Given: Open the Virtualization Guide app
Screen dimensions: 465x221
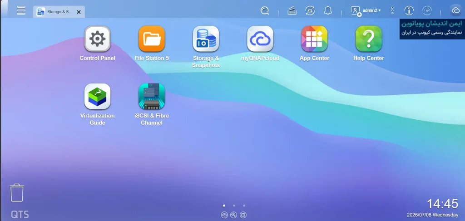Looking at the screenshot, I should coord(97,96).
